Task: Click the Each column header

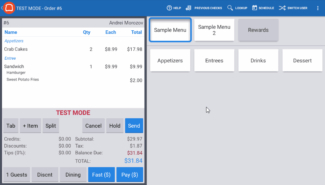Action: click(111, 32)
